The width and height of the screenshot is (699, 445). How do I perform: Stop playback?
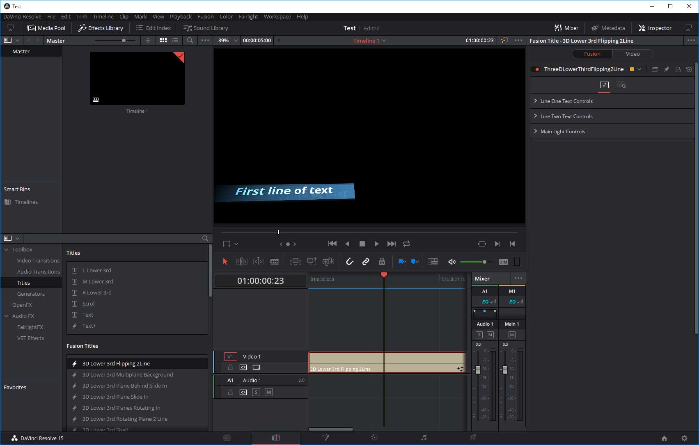point(362,244)
